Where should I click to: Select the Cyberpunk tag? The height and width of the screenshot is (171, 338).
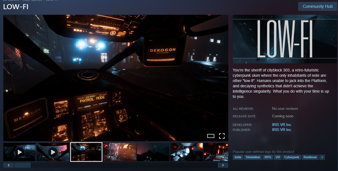292,157
